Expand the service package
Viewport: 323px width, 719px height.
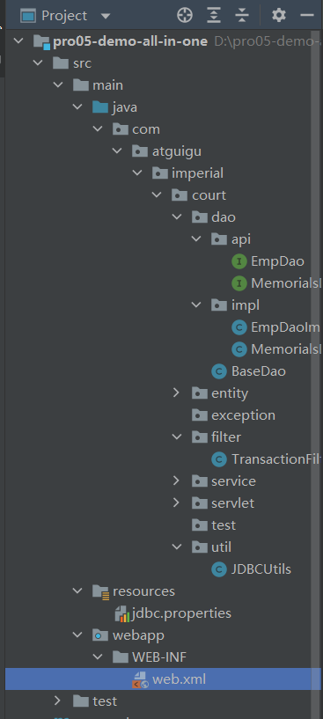pyautogui.click(x=176, y=481)
